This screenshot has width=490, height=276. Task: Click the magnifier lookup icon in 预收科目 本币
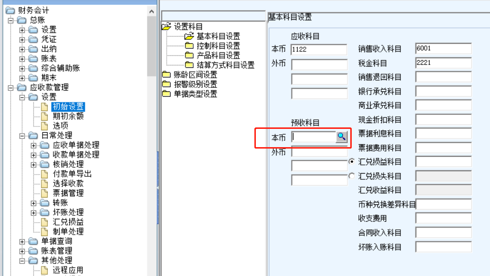tap(341, 137)
